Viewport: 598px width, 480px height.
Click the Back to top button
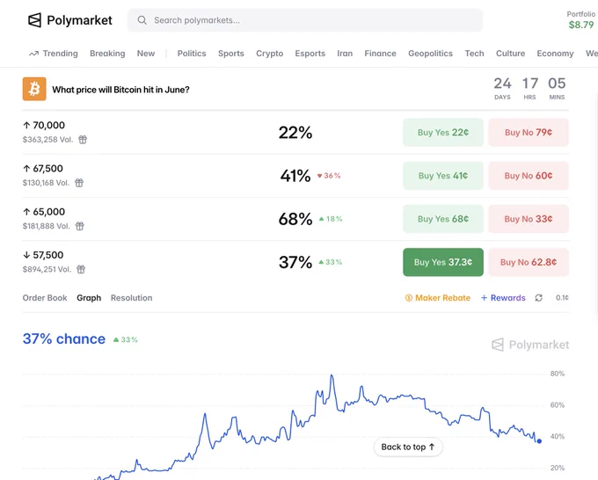point(408,447)
